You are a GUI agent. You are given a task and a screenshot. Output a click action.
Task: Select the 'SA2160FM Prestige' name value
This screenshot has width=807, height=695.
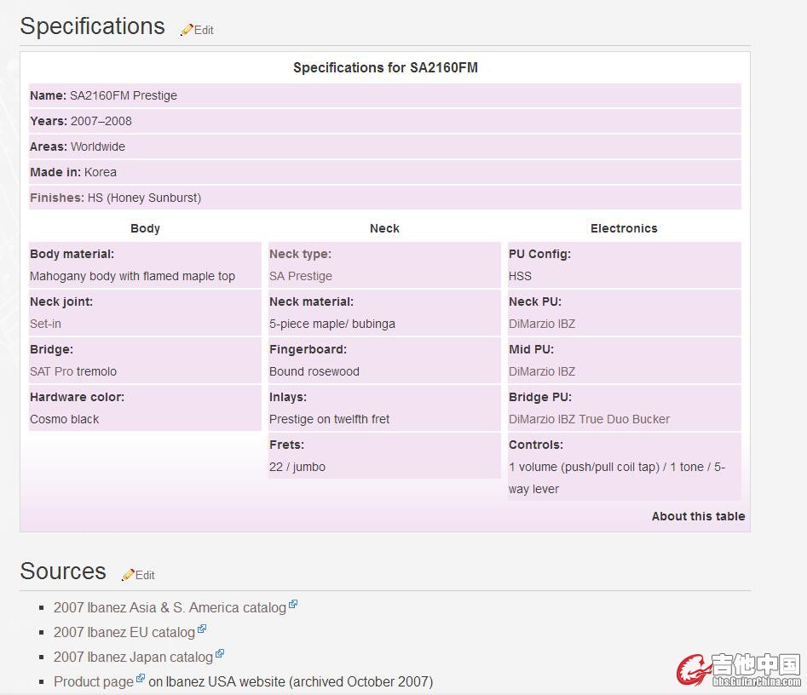point(124,95)
